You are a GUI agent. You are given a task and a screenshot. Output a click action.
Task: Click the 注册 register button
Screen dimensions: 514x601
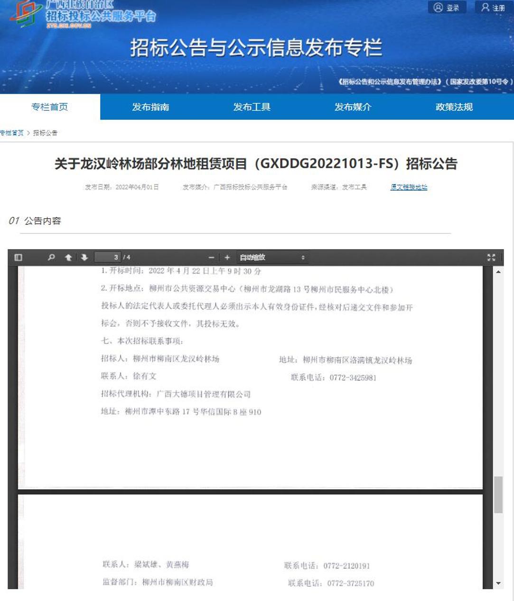click(x=493, y=8)
